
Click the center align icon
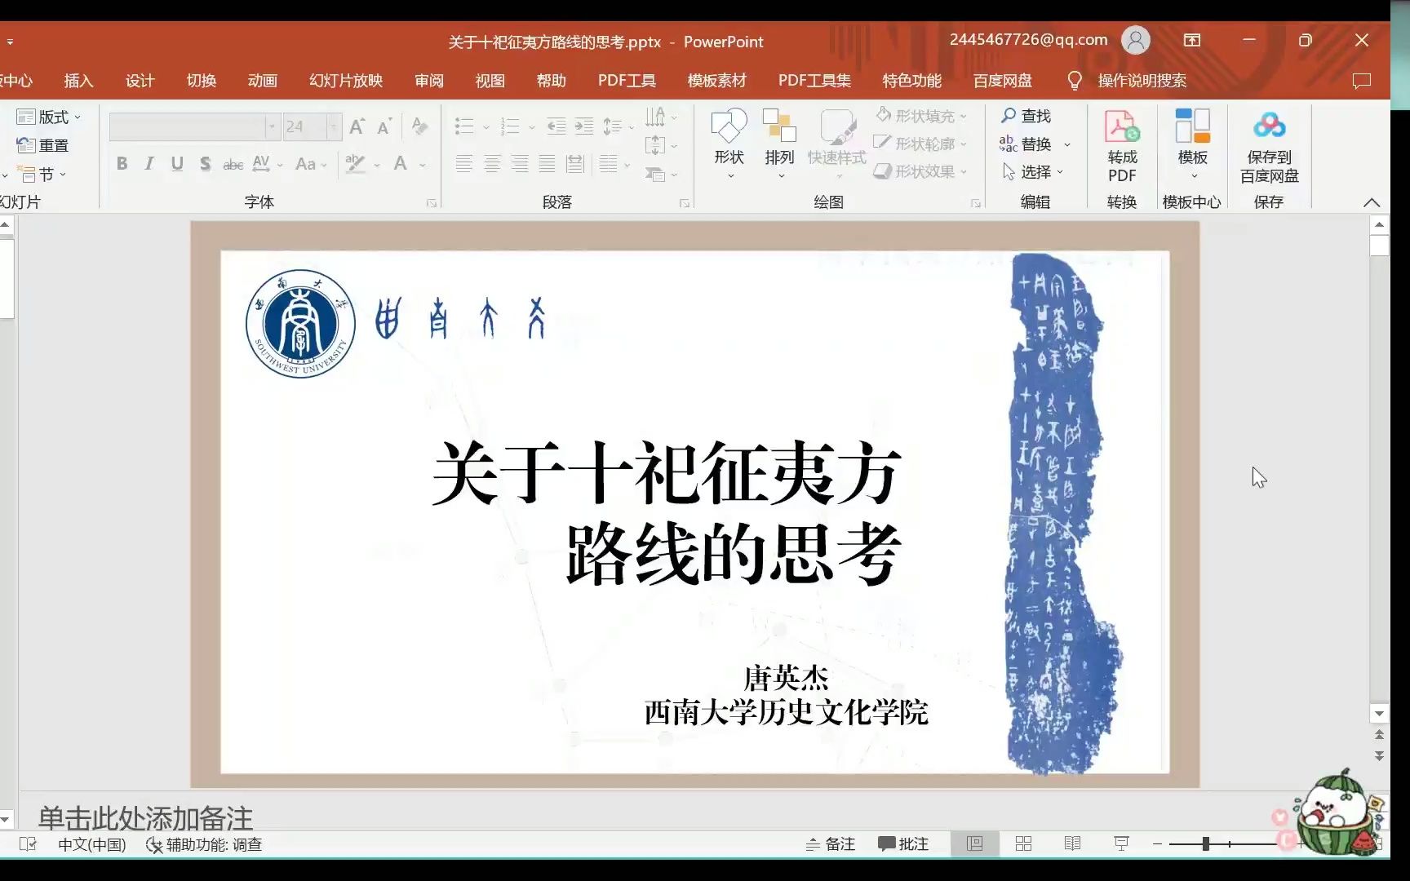point(492,164)
